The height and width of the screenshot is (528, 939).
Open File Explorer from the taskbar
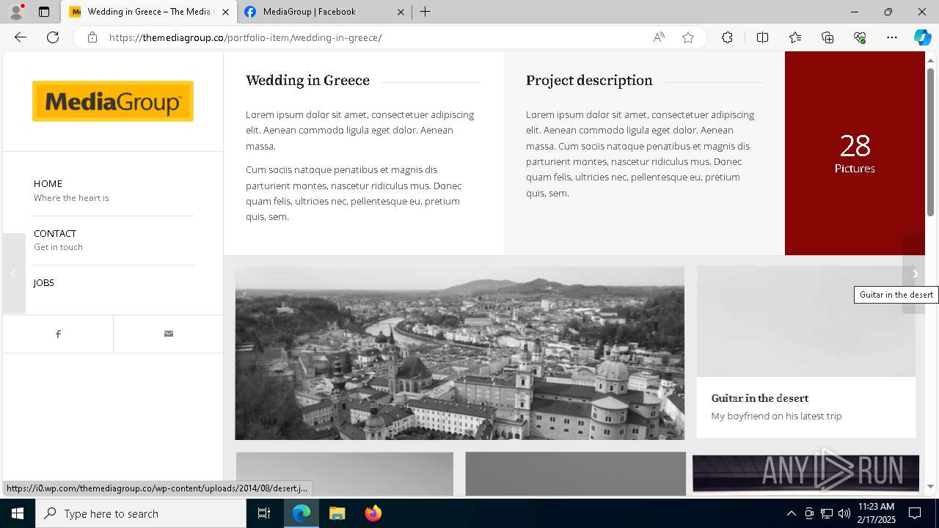pyautogui.click(x=337, y=513)
